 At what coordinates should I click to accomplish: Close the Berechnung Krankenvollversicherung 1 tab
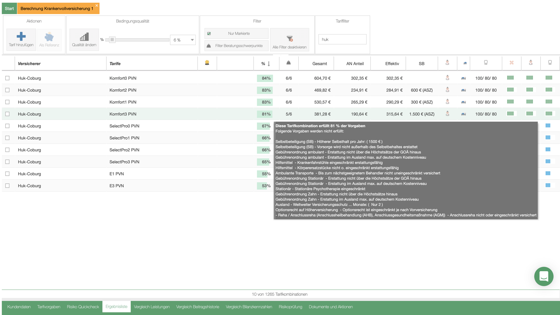click(97, 6)
